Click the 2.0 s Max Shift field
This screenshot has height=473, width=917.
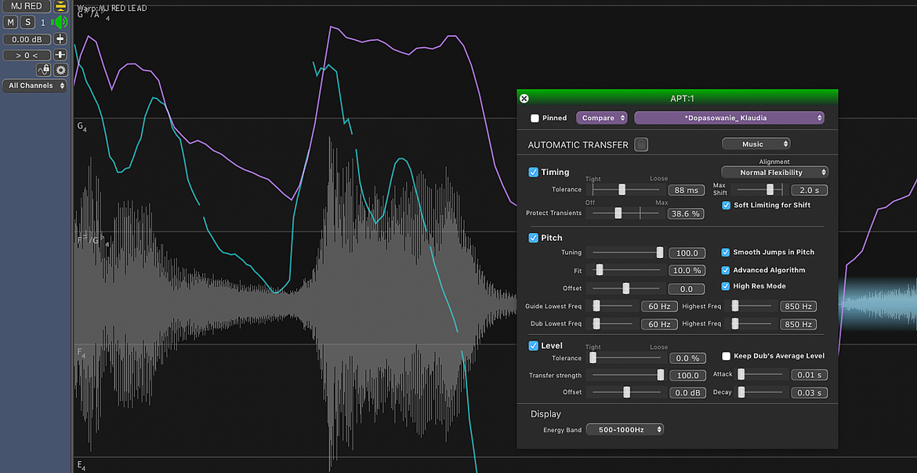tap(810, 191)
